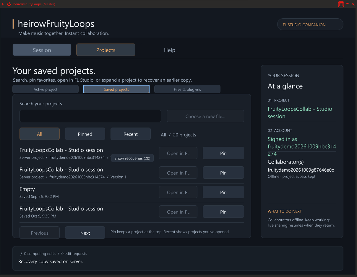
Task: Open the Version 1 project in FL
Action: point(178,173)
